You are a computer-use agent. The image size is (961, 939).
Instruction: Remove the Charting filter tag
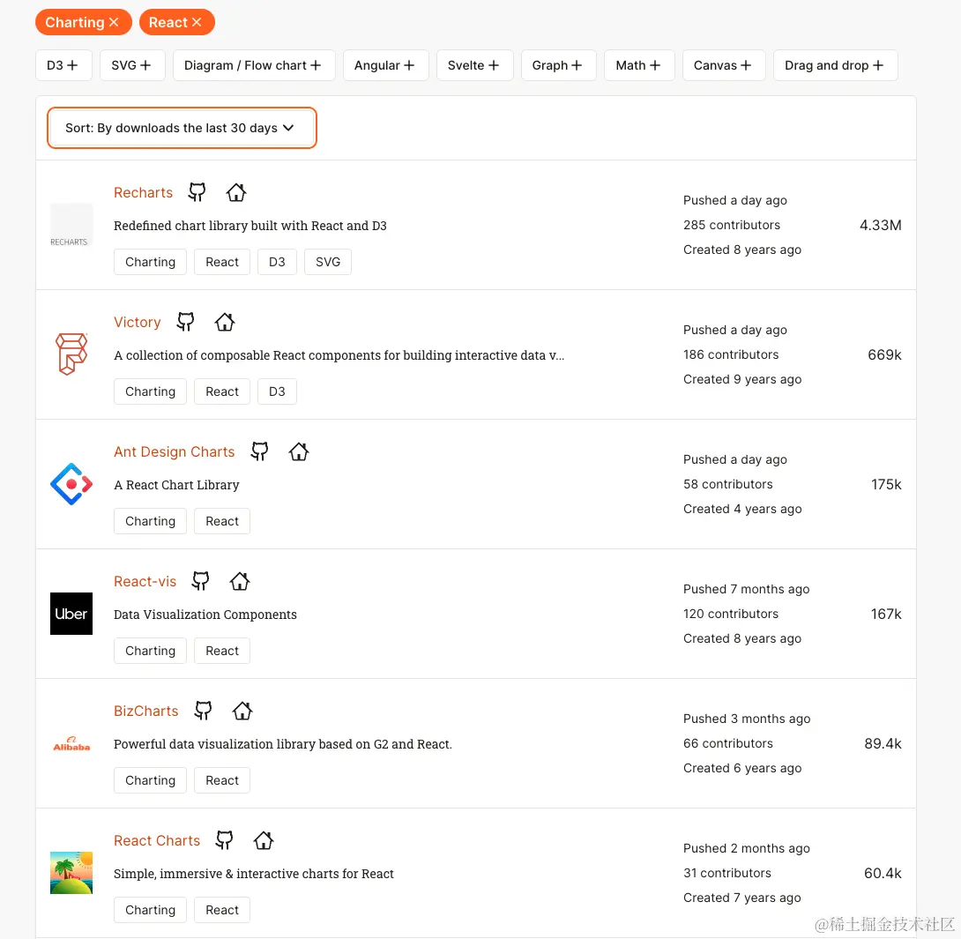pyautogui.click(x=114, y=23)
